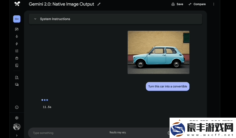This screenshot has width=236, height=138.
Task: Open the documentation search page icon
Action: click(17, 77)
